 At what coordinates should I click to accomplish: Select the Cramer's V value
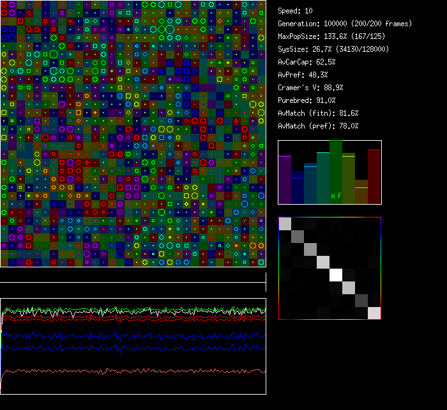tap(310, 88)
